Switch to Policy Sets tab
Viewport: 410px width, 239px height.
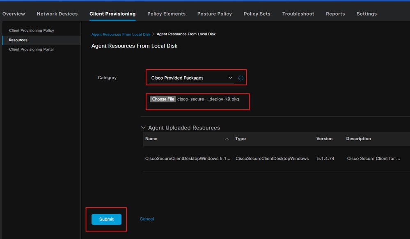(x=257, y=14)
